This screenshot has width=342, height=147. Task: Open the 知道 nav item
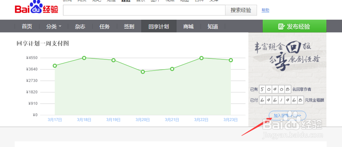click(x=213, y=27)
